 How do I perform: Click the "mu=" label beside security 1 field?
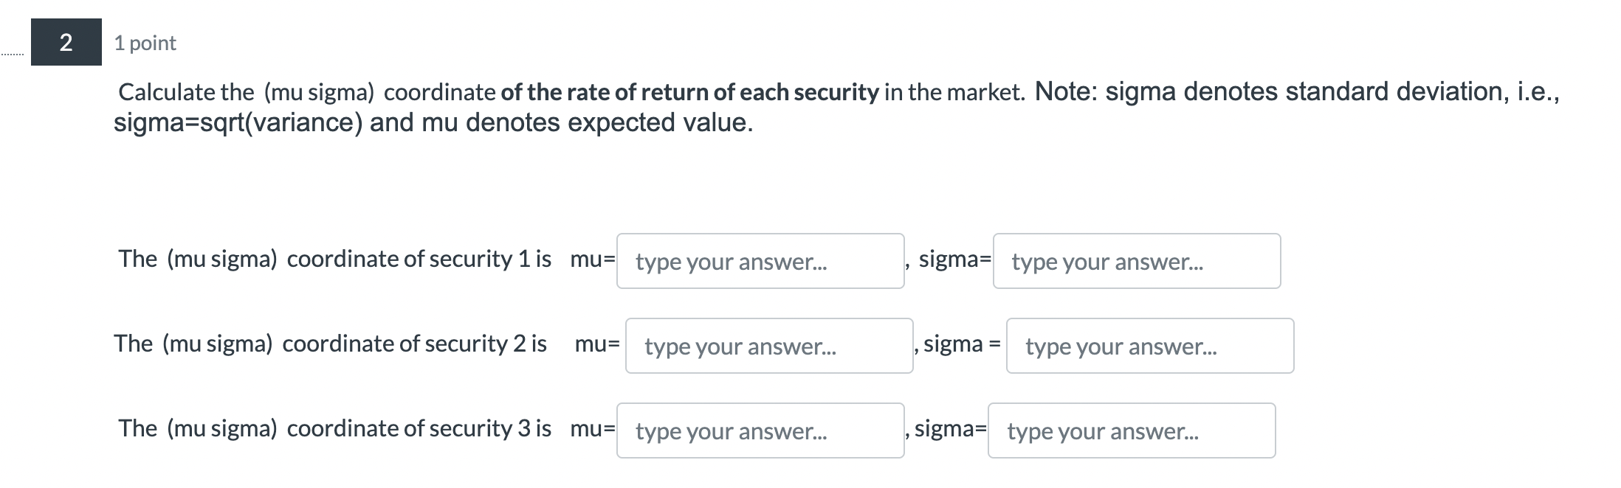coord(591,259)
